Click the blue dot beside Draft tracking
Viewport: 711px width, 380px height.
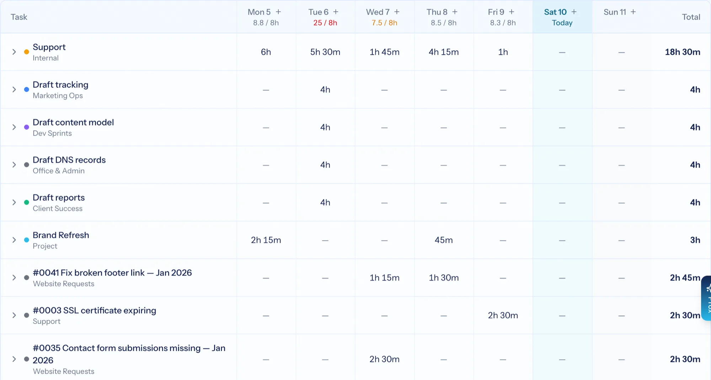26,90
